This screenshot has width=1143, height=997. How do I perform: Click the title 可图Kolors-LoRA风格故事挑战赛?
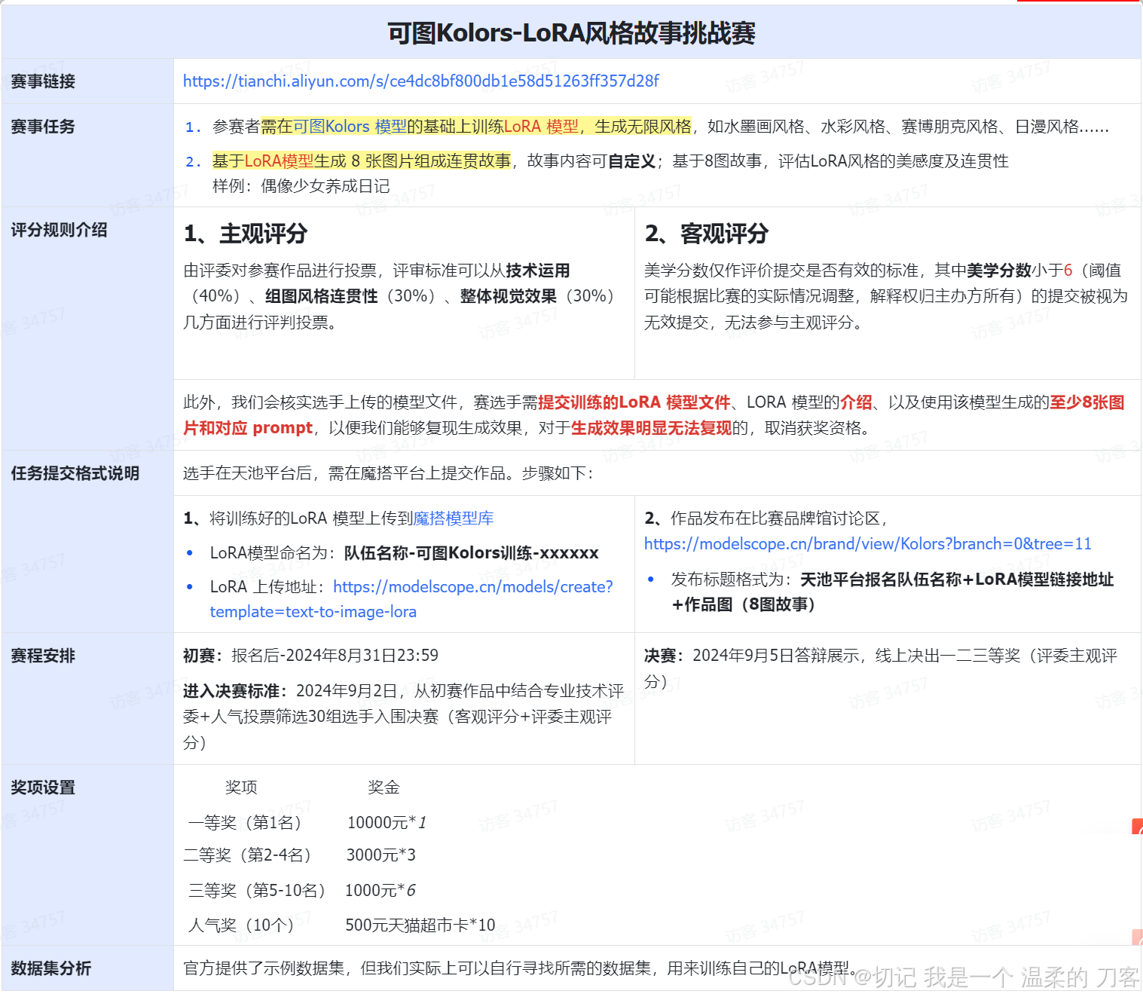pyautogui.click(x=571, y=33)
